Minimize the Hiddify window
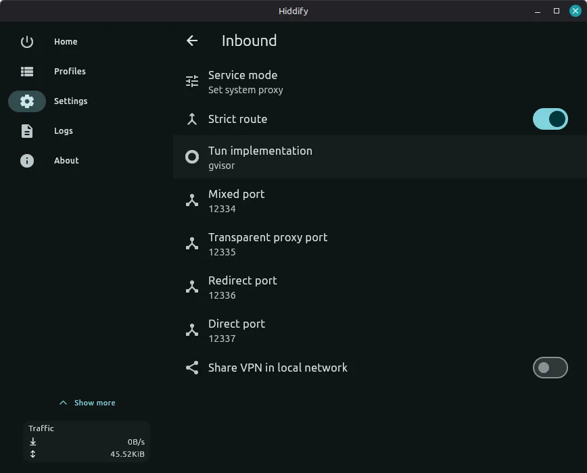This screenshot has height=473, width=587. point(538,11)
